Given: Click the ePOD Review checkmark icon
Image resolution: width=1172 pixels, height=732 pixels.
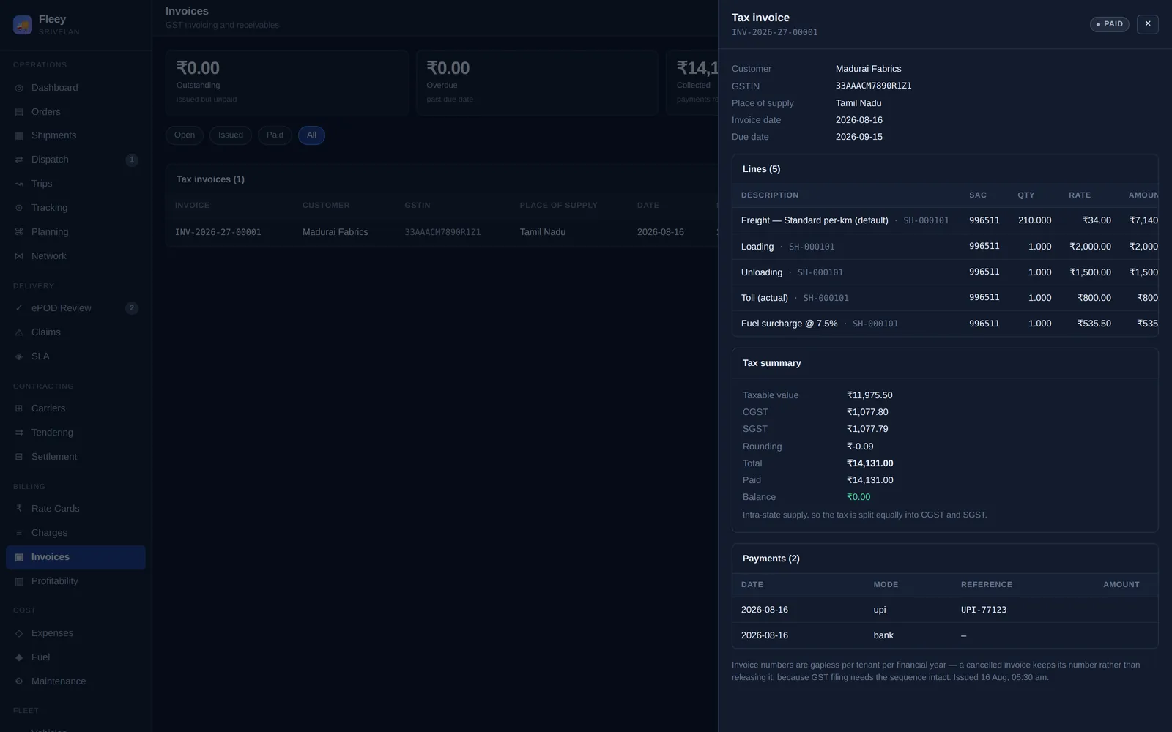Looking at the screenshot, I should pos(19,308).
